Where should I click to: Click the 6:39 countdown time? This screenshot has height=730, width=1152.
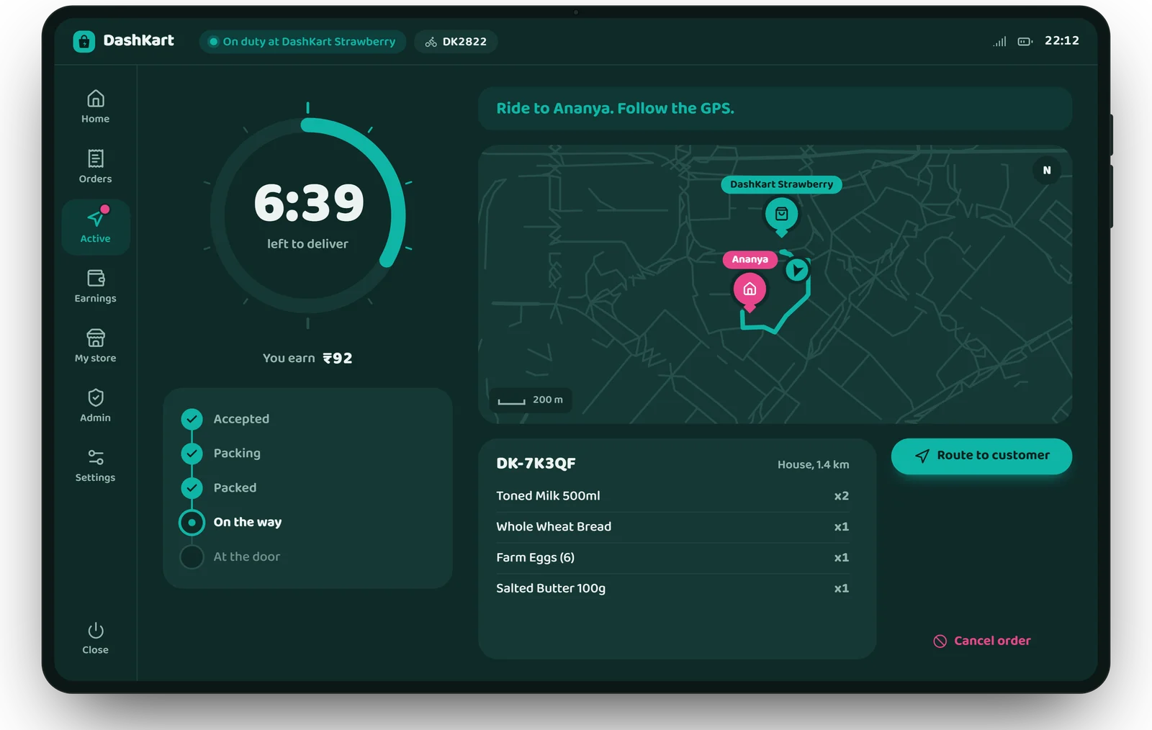coord(309,203)
